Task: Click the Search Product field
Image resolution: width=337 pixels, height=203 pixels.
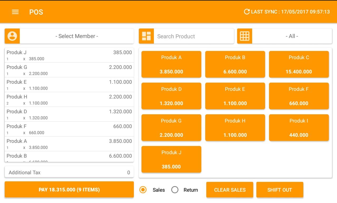Action: coord(194,36)
